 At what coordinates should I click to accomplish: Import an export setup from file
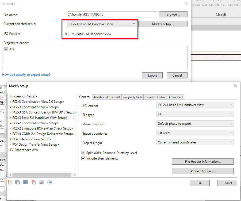coord(41,182)
